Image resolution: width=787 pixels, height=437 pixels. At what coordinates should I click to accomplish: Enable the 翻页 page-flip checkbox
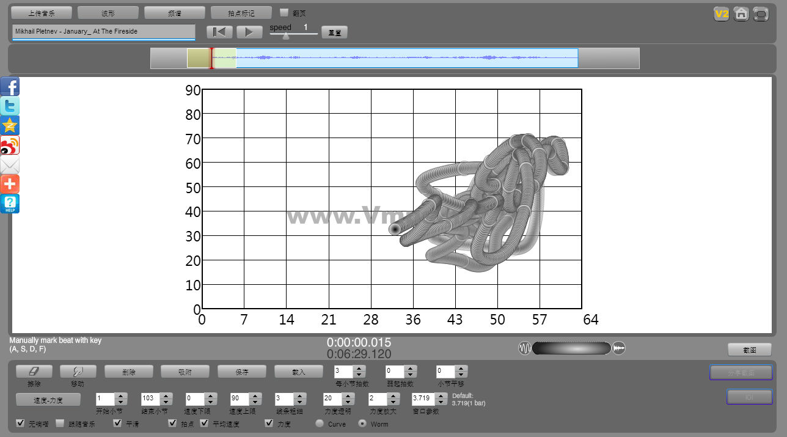284,12
